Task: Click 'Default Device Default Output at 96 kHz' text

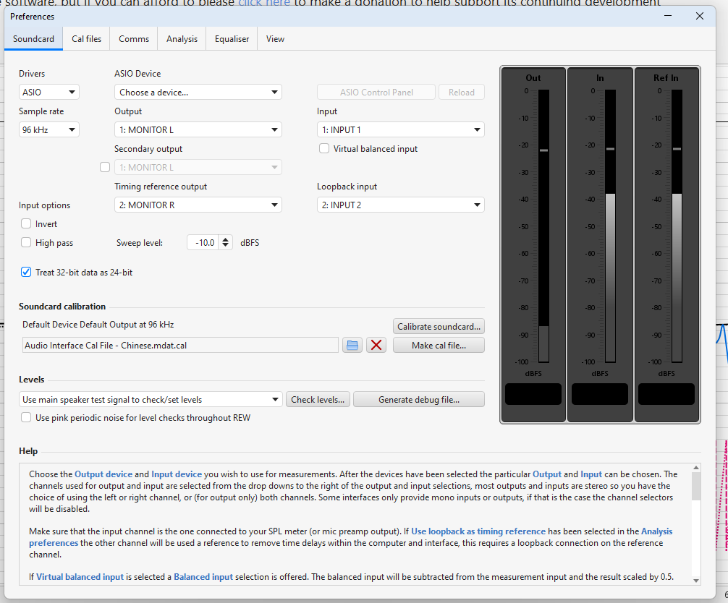Action: (98, 325)
